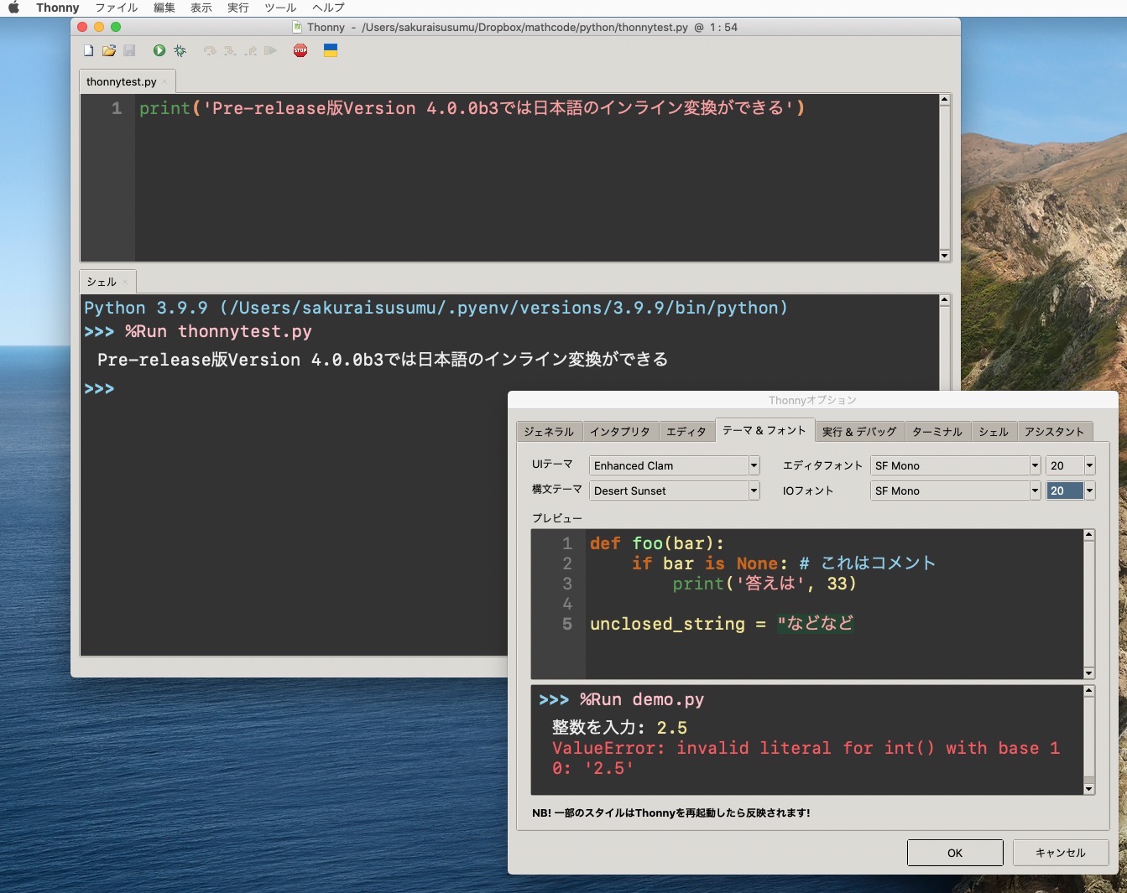Close the thonnytest.py tab with x
The image size is (1127, 893).
165,82
